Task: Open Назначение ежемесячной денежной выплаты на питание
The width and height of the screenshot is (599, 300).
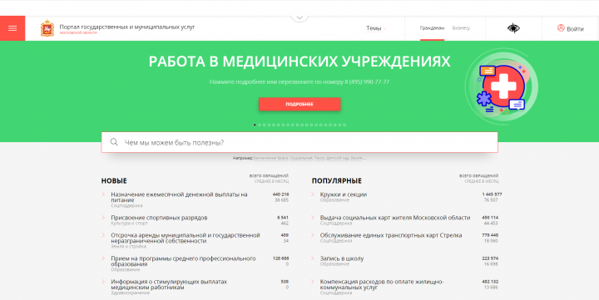Action: tap(179, 197)
